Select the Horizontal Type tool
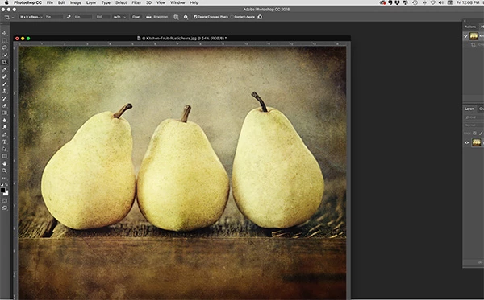 [4, 142]
